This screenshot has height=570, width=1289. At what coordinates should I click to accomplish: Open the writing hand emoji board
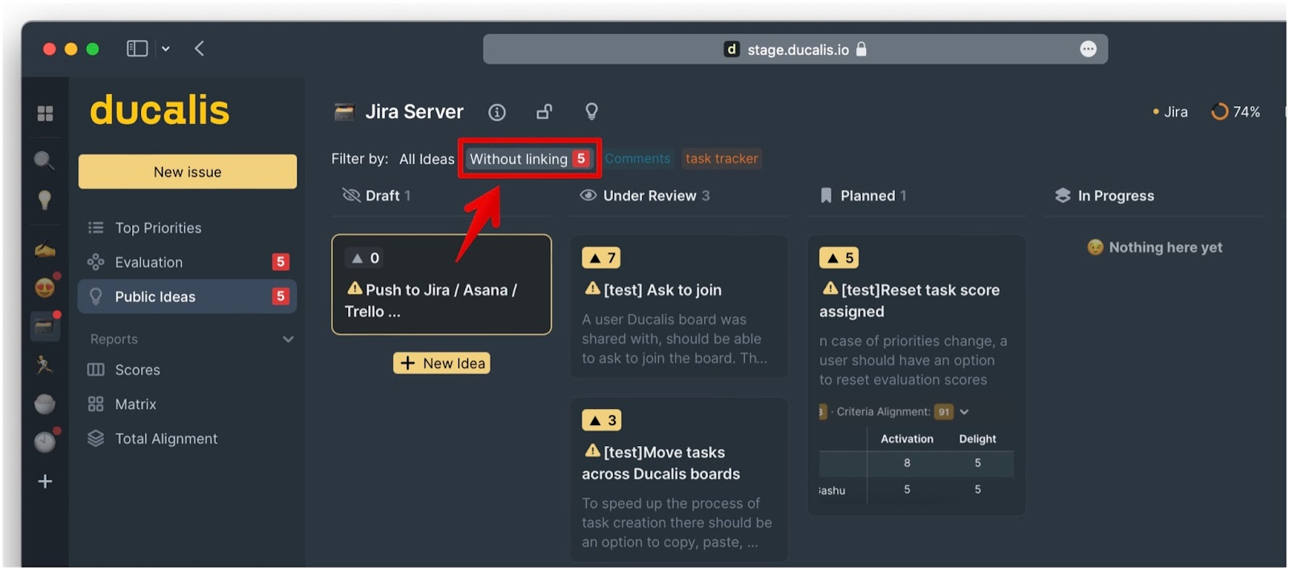click(45, 250)
